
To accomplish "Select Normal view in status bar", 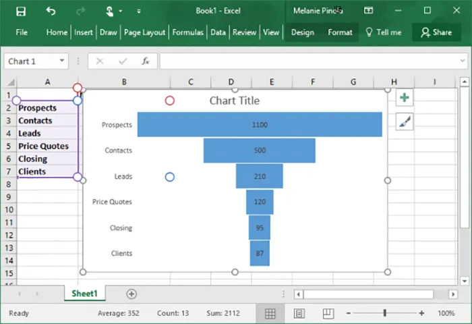I will pyautogui.click(x=270, y=313).
